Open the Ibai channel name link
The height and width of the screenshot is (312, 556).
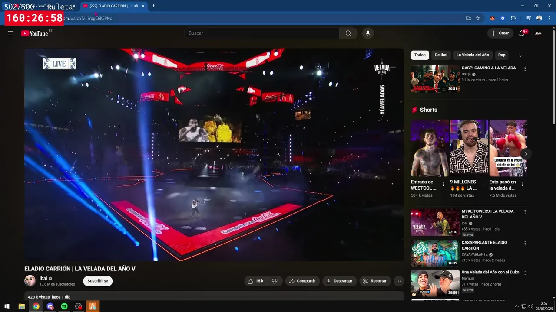tap(43, 278)
